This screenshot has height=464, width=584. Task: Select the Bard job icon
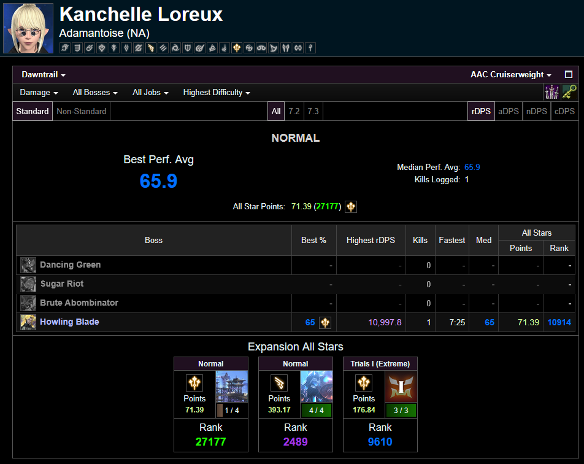pyautogui.click(x=77, y=48)
